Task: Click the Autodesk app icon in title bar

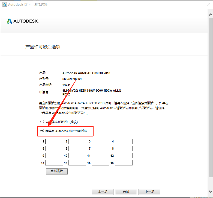Action: (5, 4)
